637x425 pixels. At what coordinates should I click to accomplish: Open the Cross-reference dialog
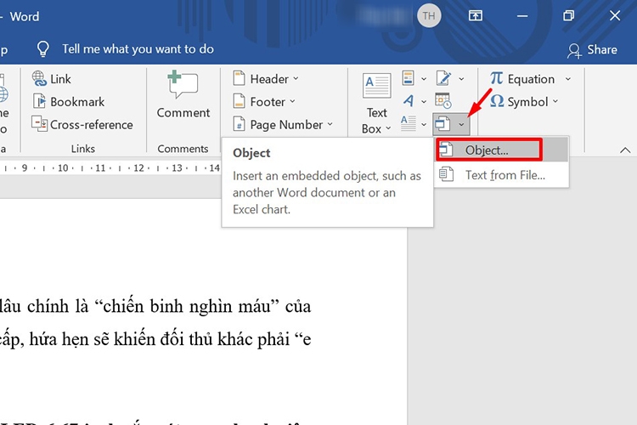[82, 124]
